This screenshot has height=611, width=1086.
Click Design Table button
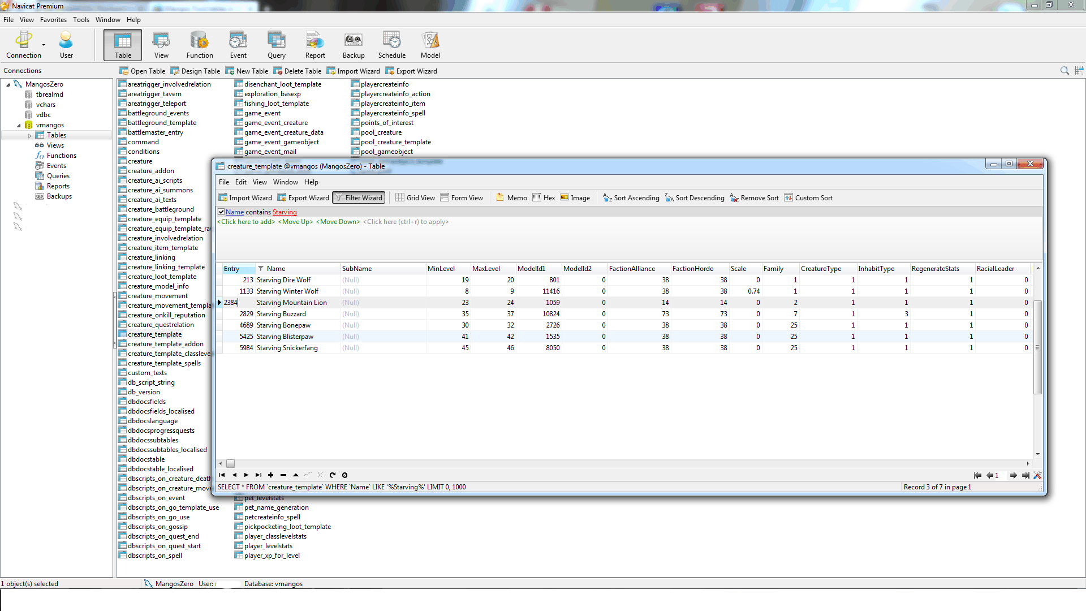195,71
